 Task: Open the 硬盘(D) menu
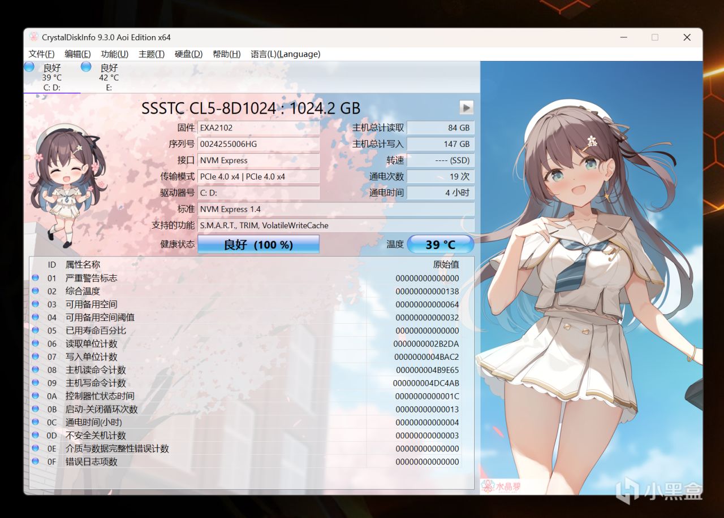[x=188, y=54]
